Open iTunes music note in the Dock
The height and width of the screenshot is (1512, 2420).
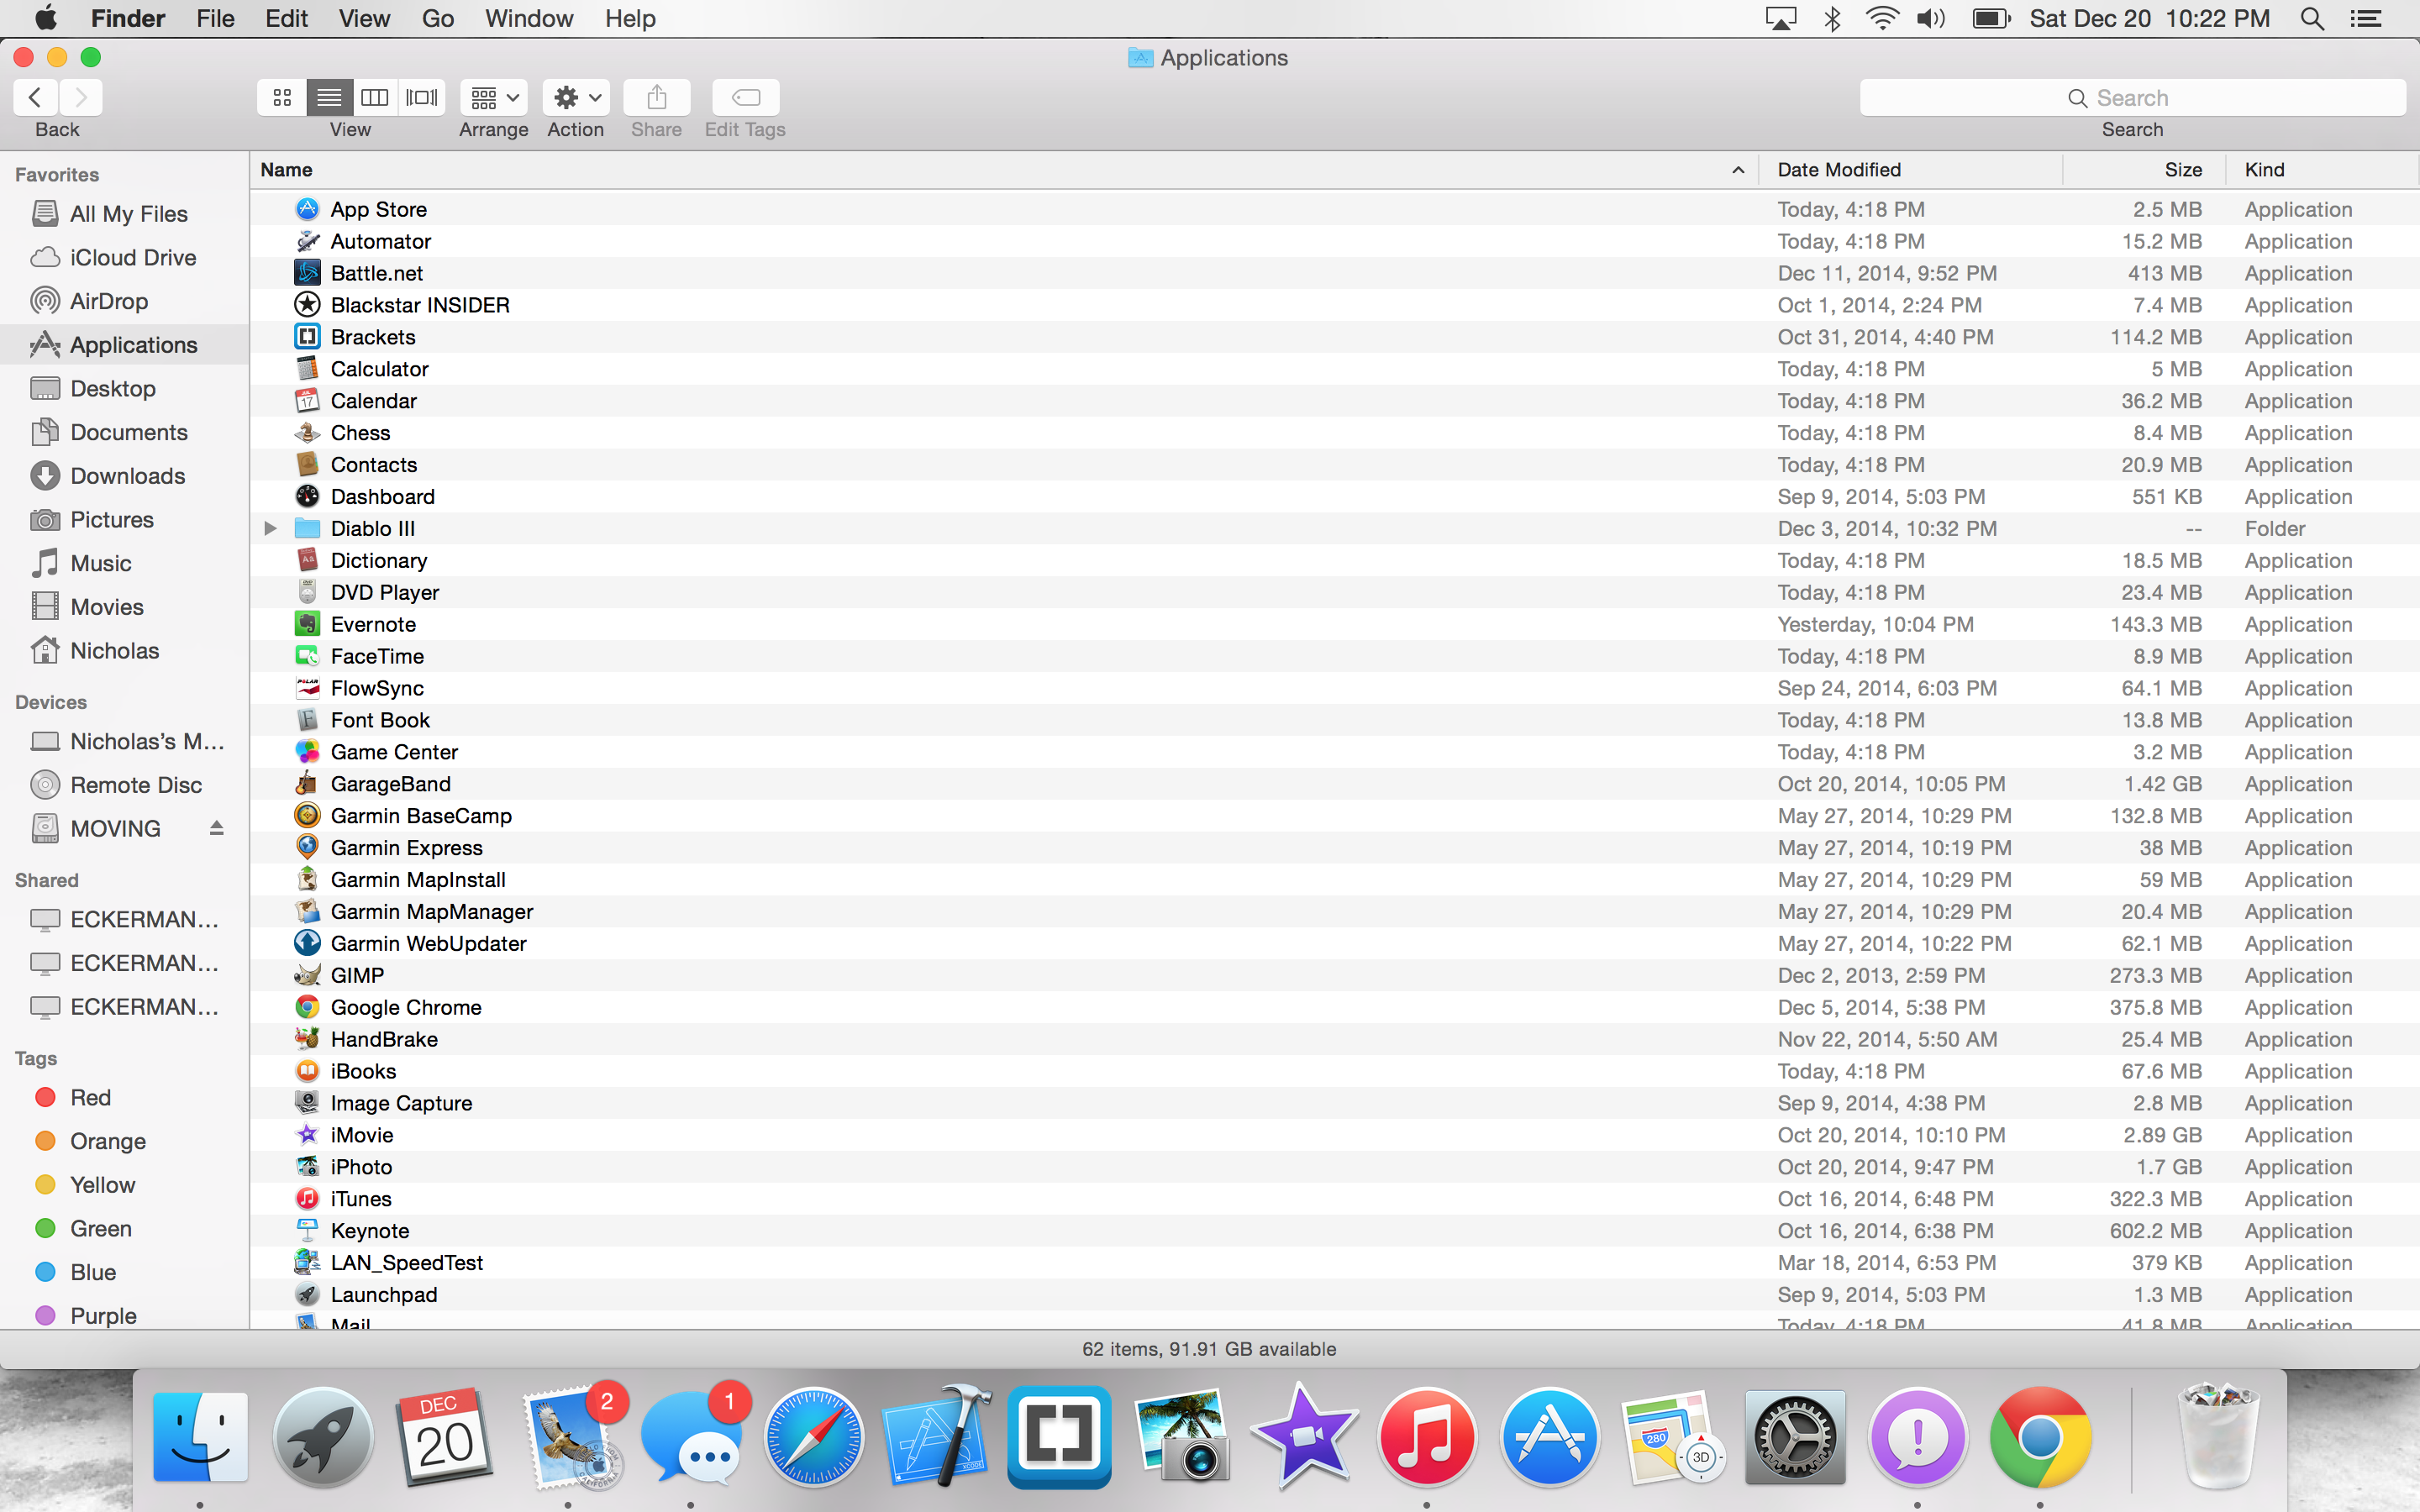click(1427, 1437)
